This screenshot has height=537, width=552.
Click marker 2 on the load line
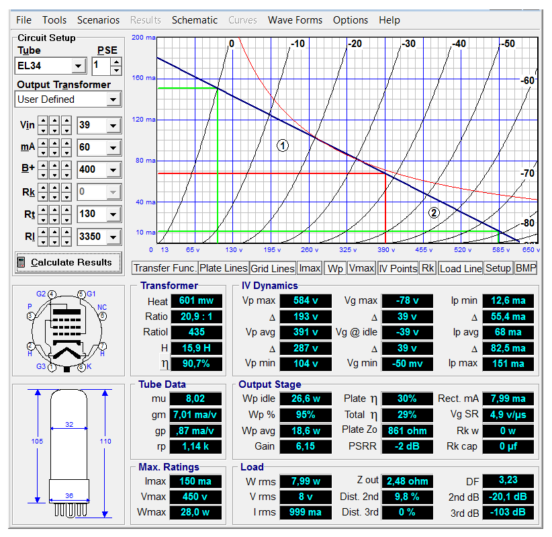pyautogui.click(x=434, y=213)
